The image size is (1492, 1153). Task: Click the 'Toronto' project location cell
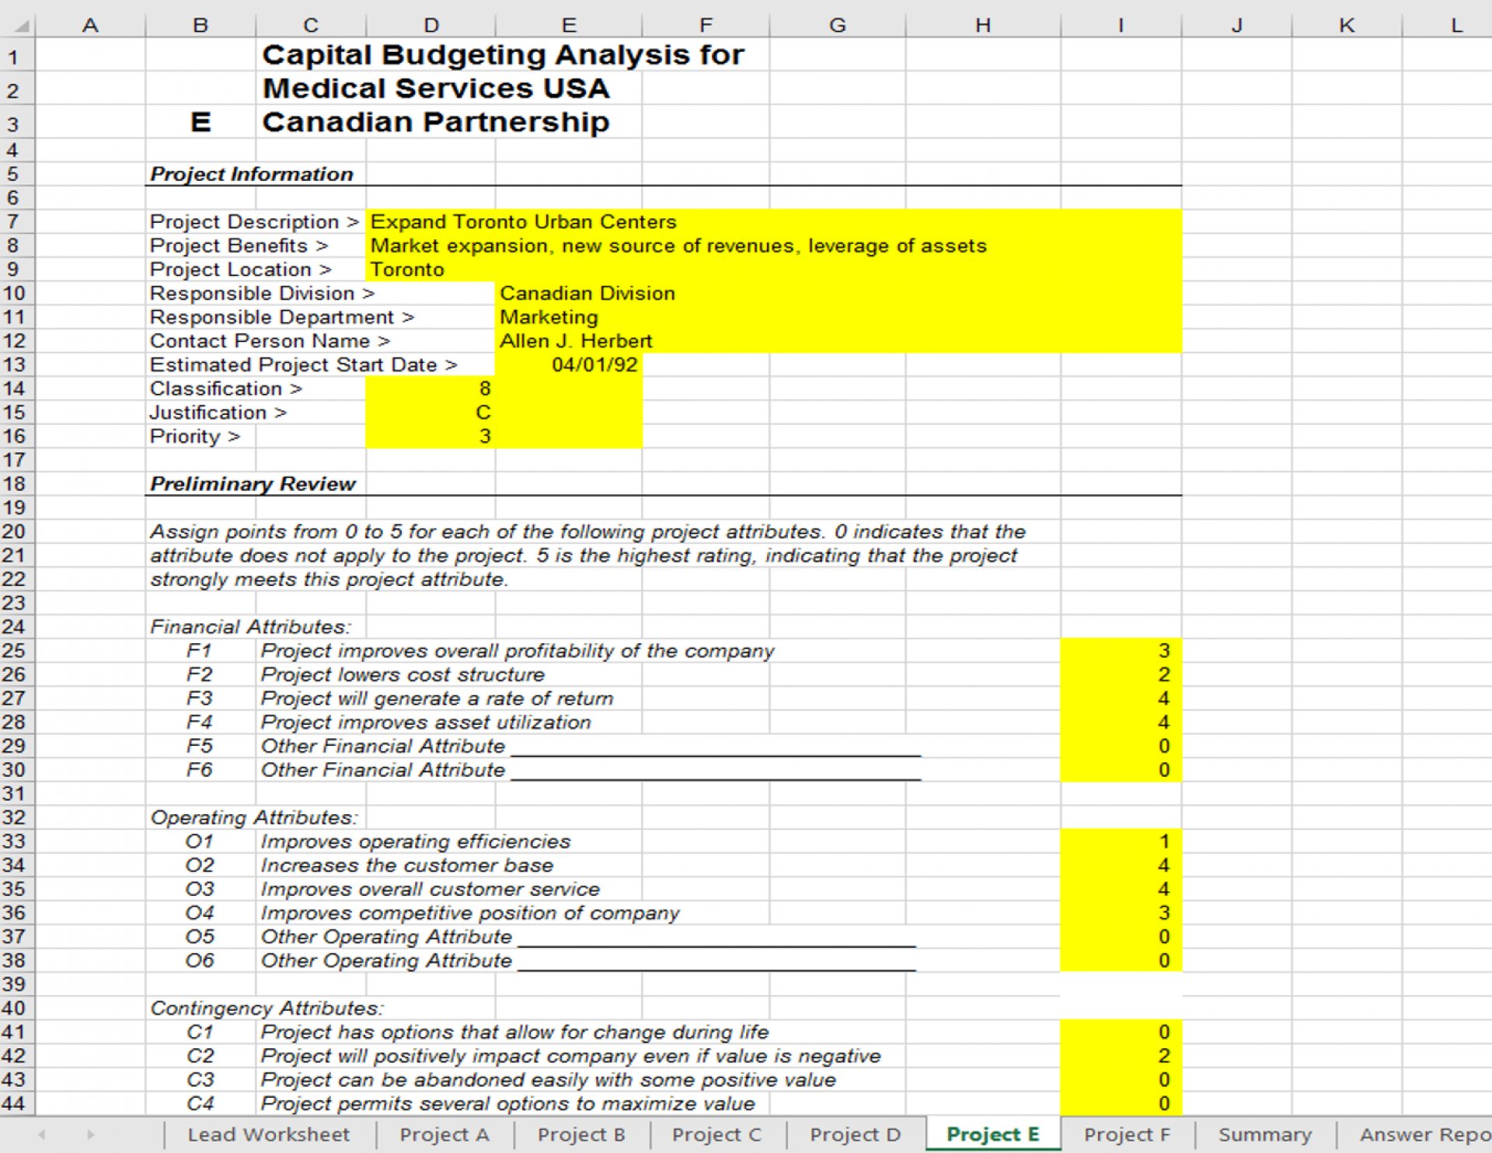pyautogui.click(x=773, y=270)
